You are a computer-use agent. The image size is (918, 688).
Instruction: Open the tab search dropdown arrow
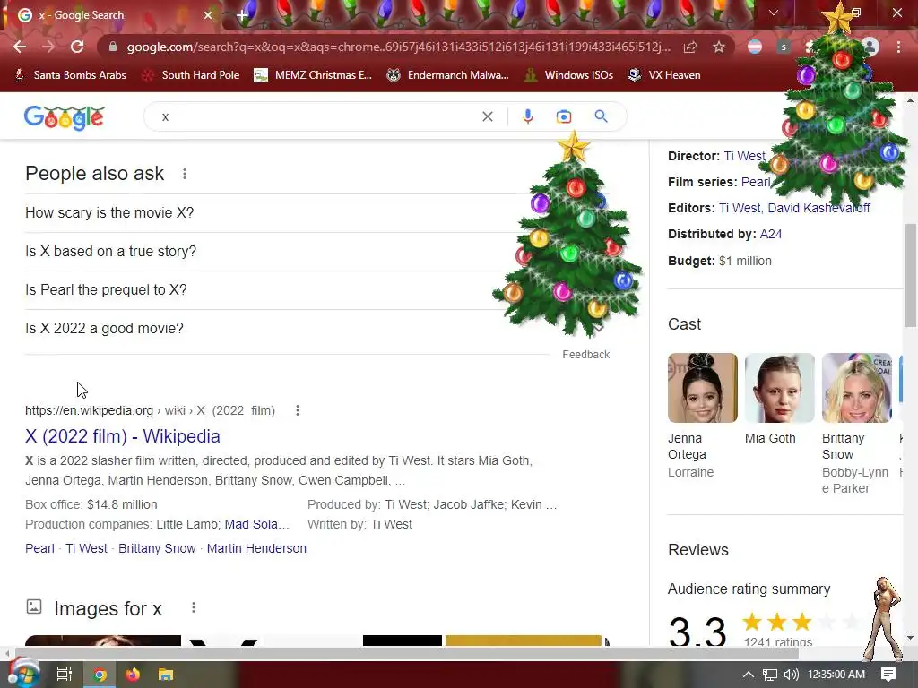774,13
